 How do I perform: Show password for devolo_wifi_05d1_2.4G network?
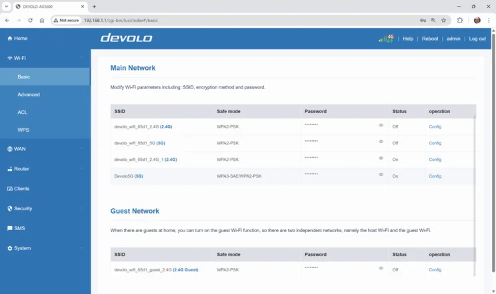tap(381, 125)
